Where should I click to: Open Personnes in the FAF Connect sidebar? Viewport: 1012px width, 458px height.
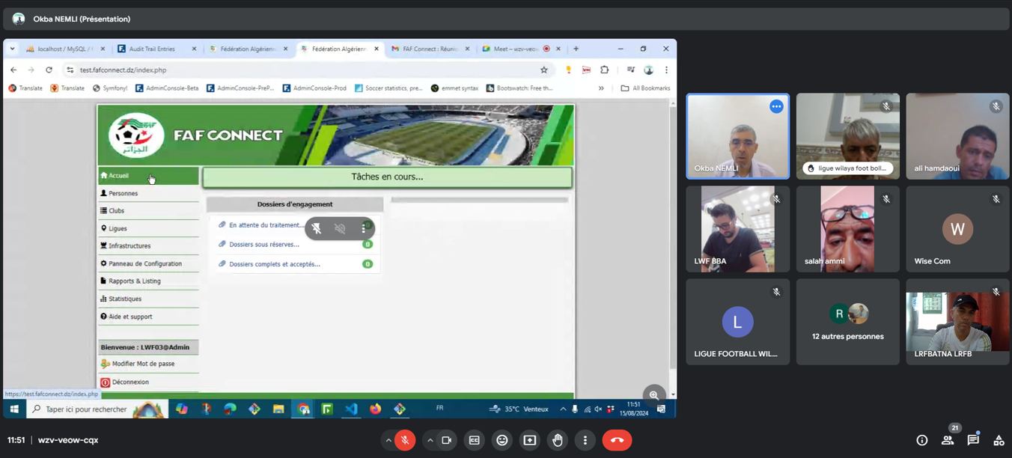(148, 193)
